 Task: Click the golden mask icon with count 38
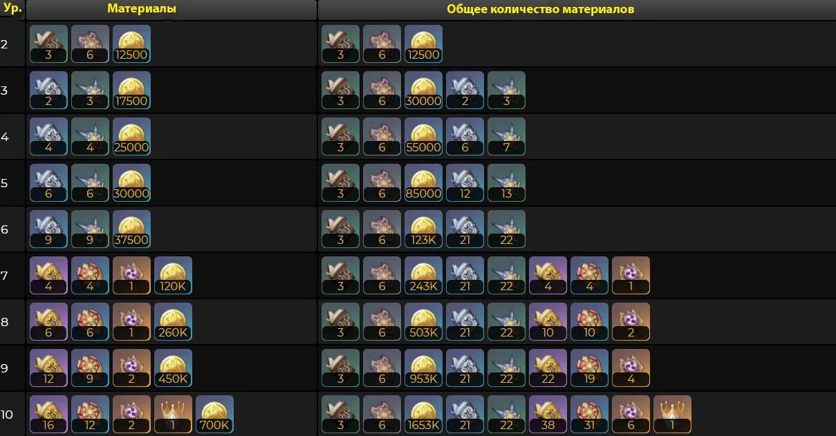[x=548, y=414]
